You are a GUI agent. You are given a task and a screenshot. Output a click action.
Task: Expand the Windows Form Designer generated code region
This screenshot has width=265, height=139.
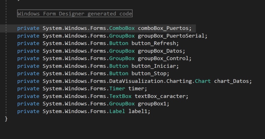[75, 14]
